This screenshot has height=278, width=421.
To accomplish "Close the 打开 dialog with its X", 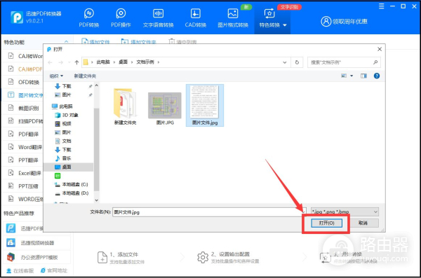I will (x=380, y=49).
